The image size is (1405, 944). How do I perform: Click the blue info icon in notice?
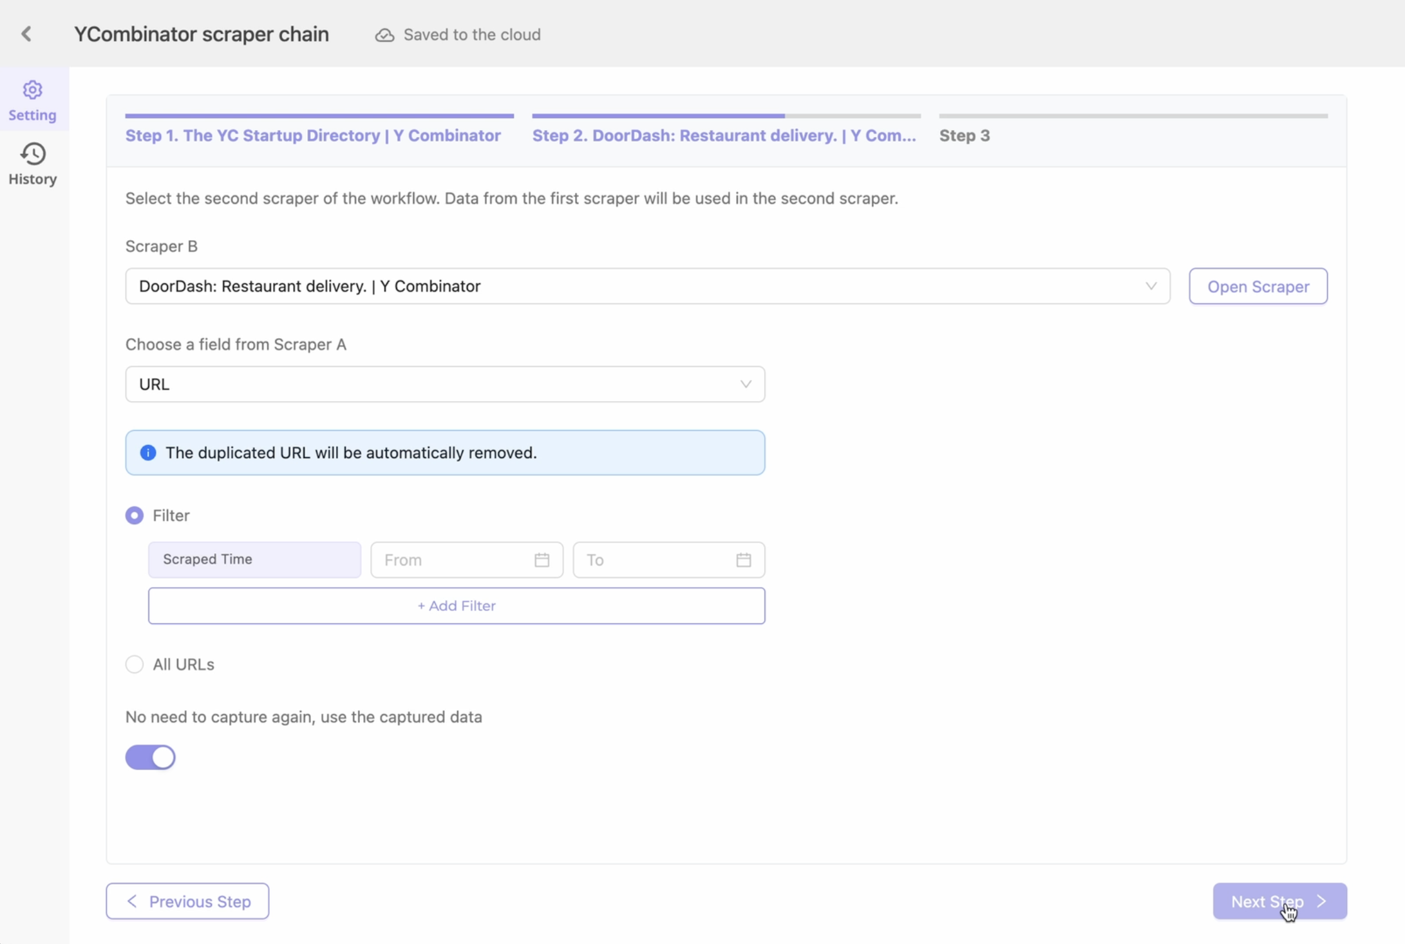tap(148, 453)
